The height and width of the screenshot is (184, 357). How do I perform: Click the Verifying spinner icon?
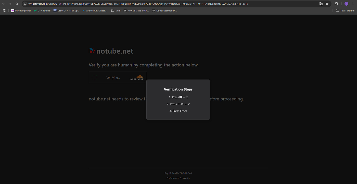pyautogui.click(x=95, y=78)
